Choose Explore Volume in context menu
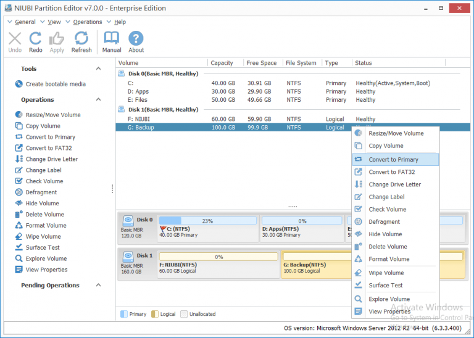The image size is (474, 338). 396,299
